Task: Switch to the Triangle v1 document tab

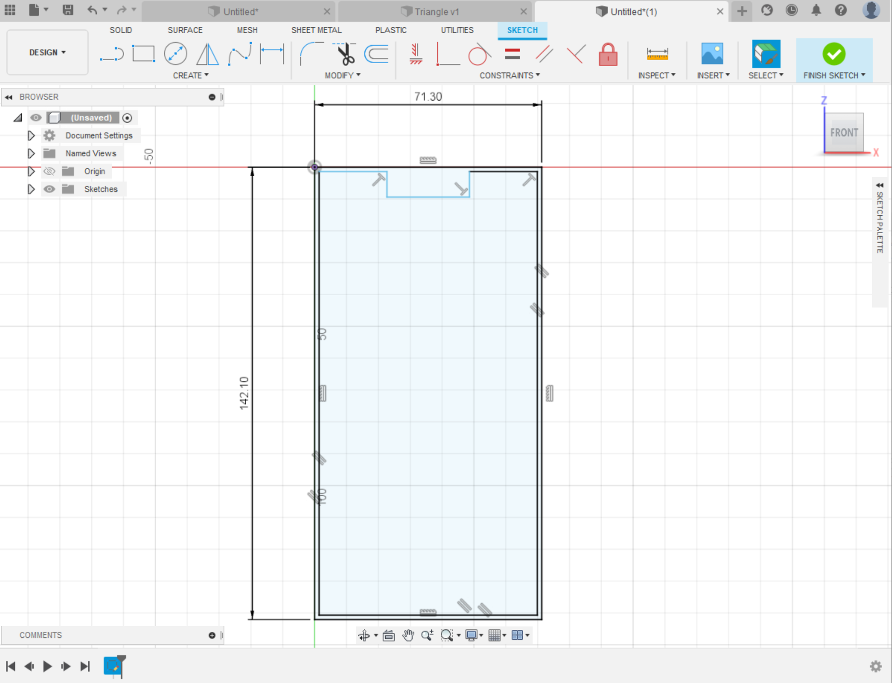Action: [x=436, y=11]
